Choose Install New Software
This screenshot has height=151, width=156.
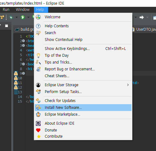pos(83,108)
